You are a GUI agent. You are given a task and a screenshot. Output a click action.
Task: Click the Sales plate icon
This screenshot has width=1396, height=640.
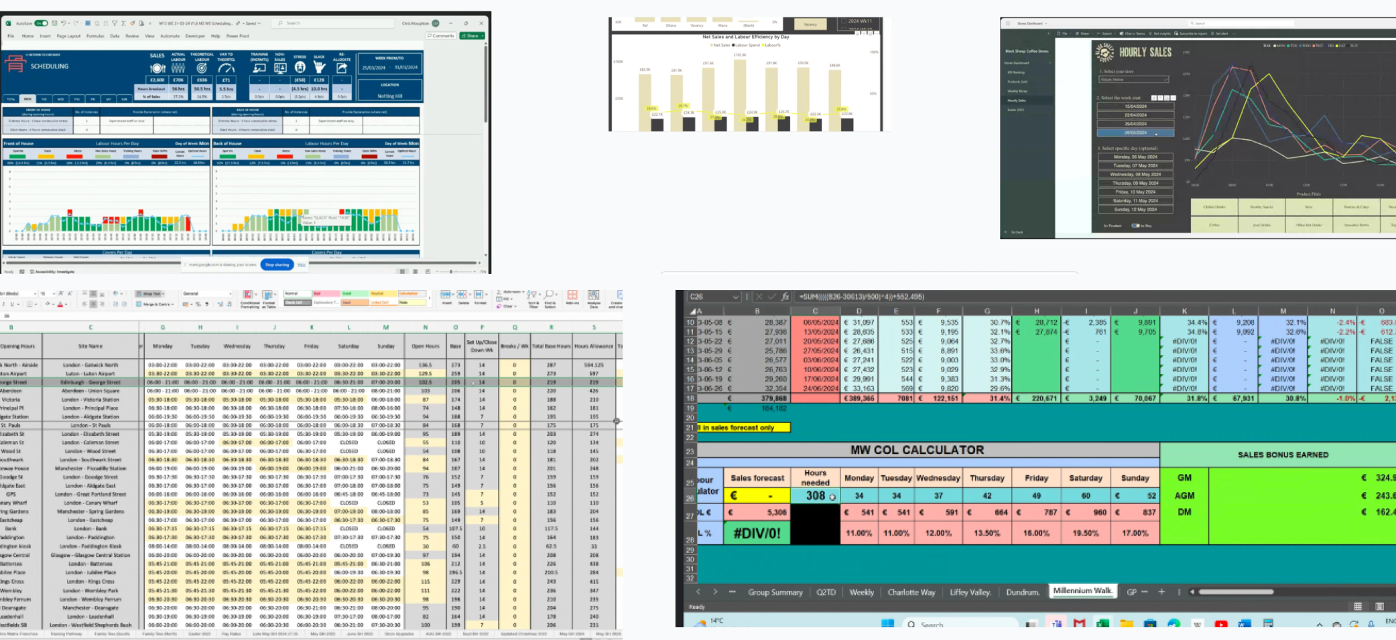[157, 68]
